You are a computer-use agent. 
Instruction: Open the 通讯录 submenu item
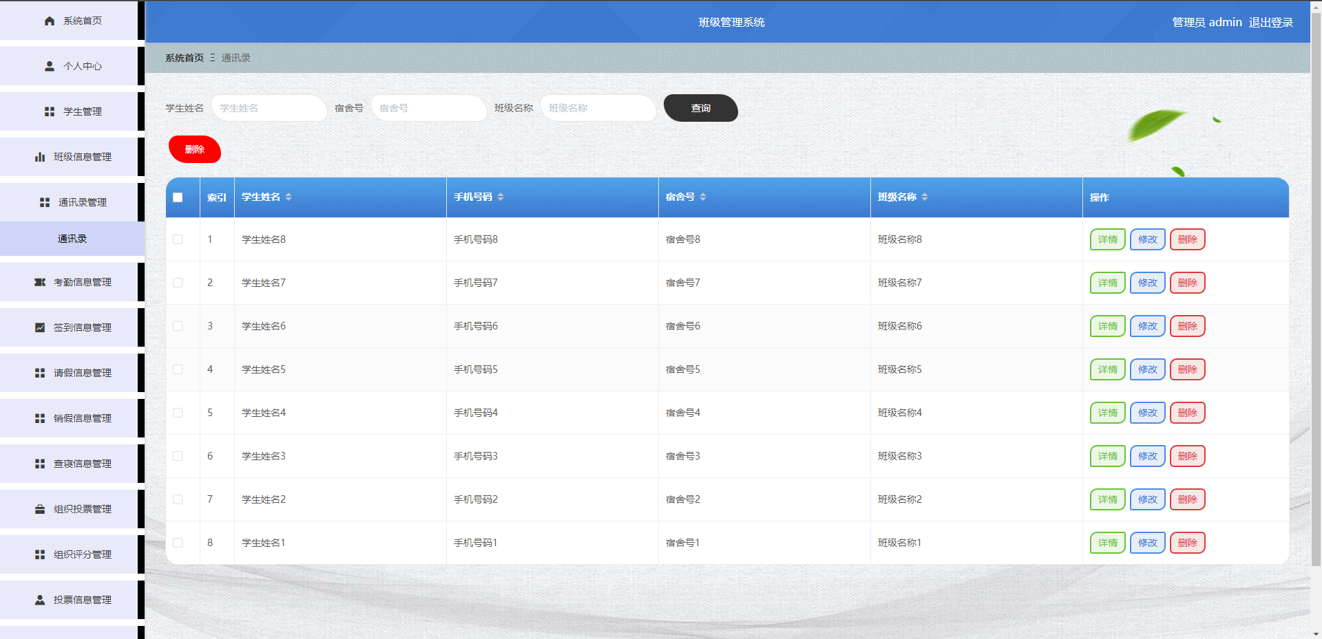pos(72,239)
